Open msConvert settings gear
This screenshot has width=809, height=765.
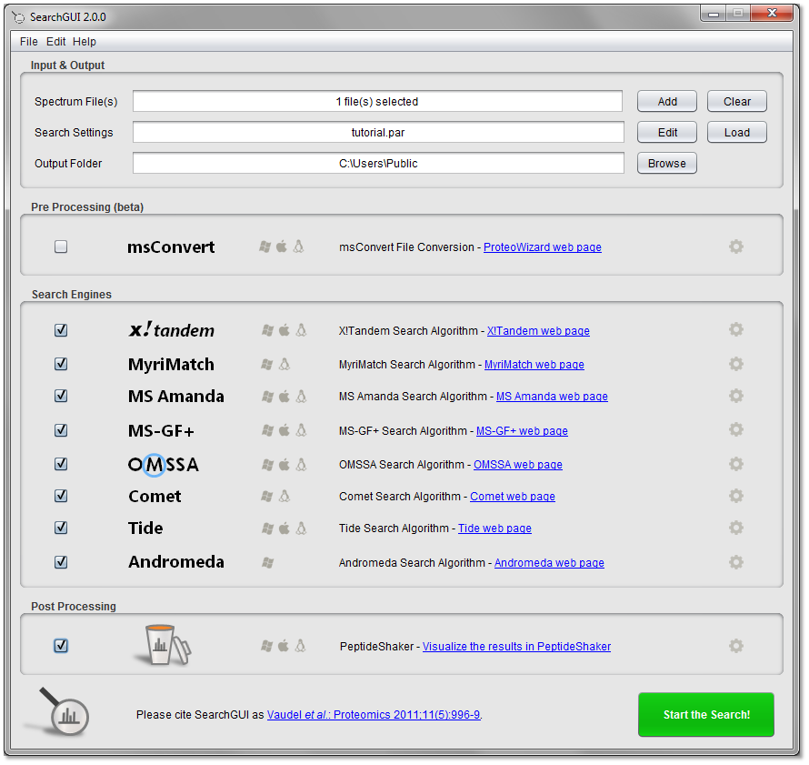pos(736,246)
